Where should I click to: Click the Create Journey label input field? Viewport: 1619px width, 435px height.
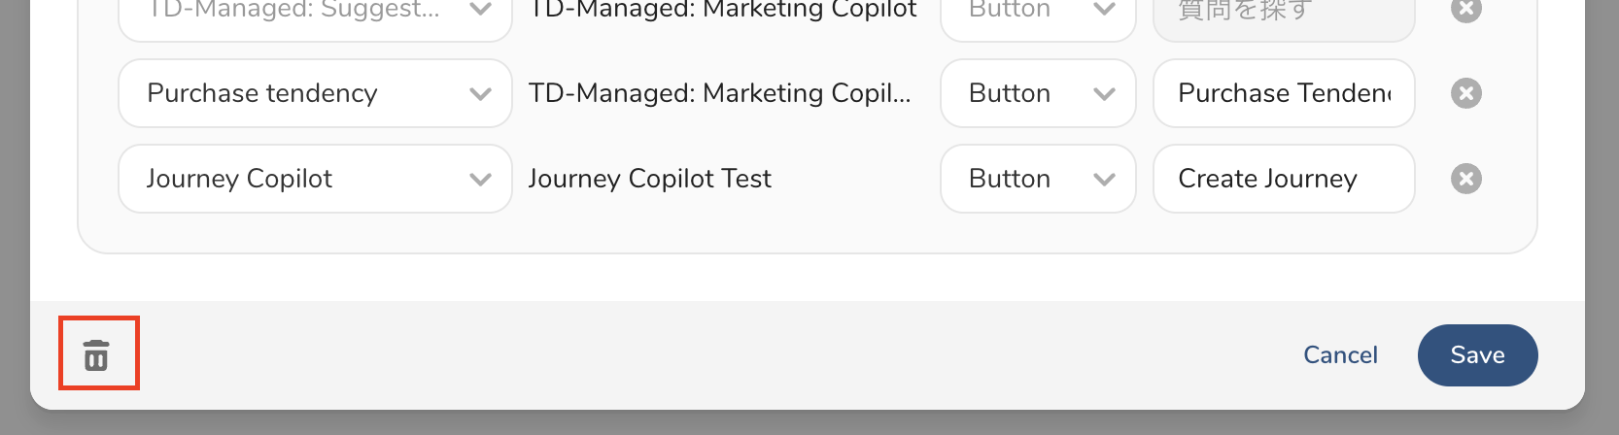point(1283,179)
